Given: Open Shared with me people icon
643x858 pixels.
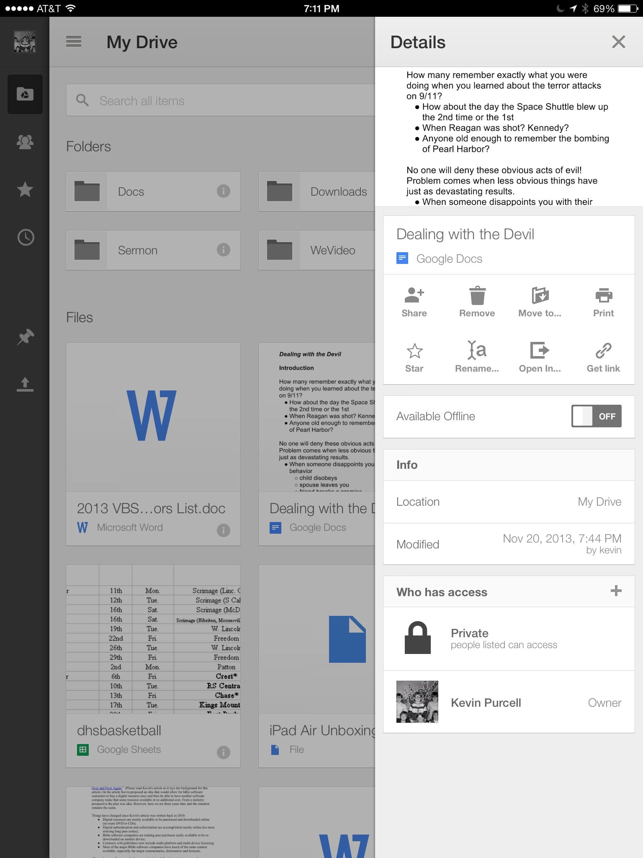Looking at the screenshot, I should [x=25, y=142].
